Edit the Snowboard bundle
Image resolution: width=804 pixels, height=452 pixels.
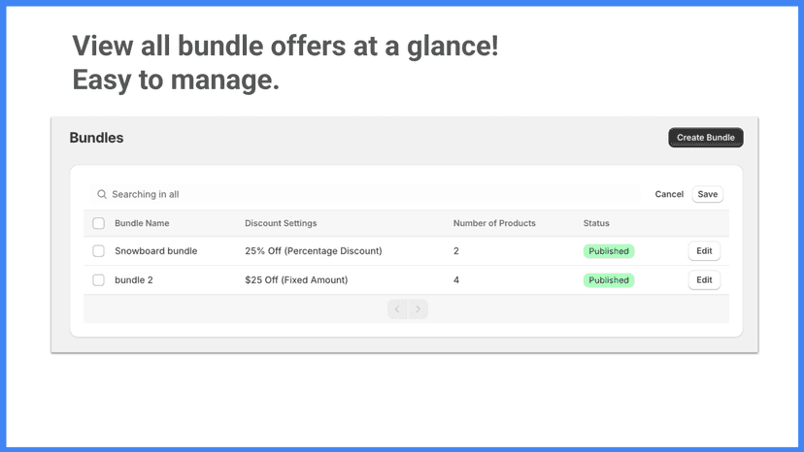tap(704, 251)
